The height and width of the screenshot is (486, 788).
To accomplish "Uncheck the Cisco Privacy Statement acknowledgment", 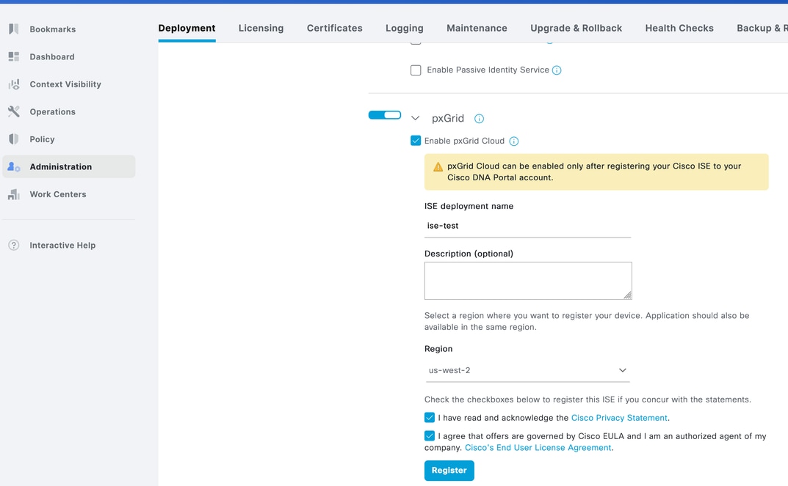I will click(429, 417).
